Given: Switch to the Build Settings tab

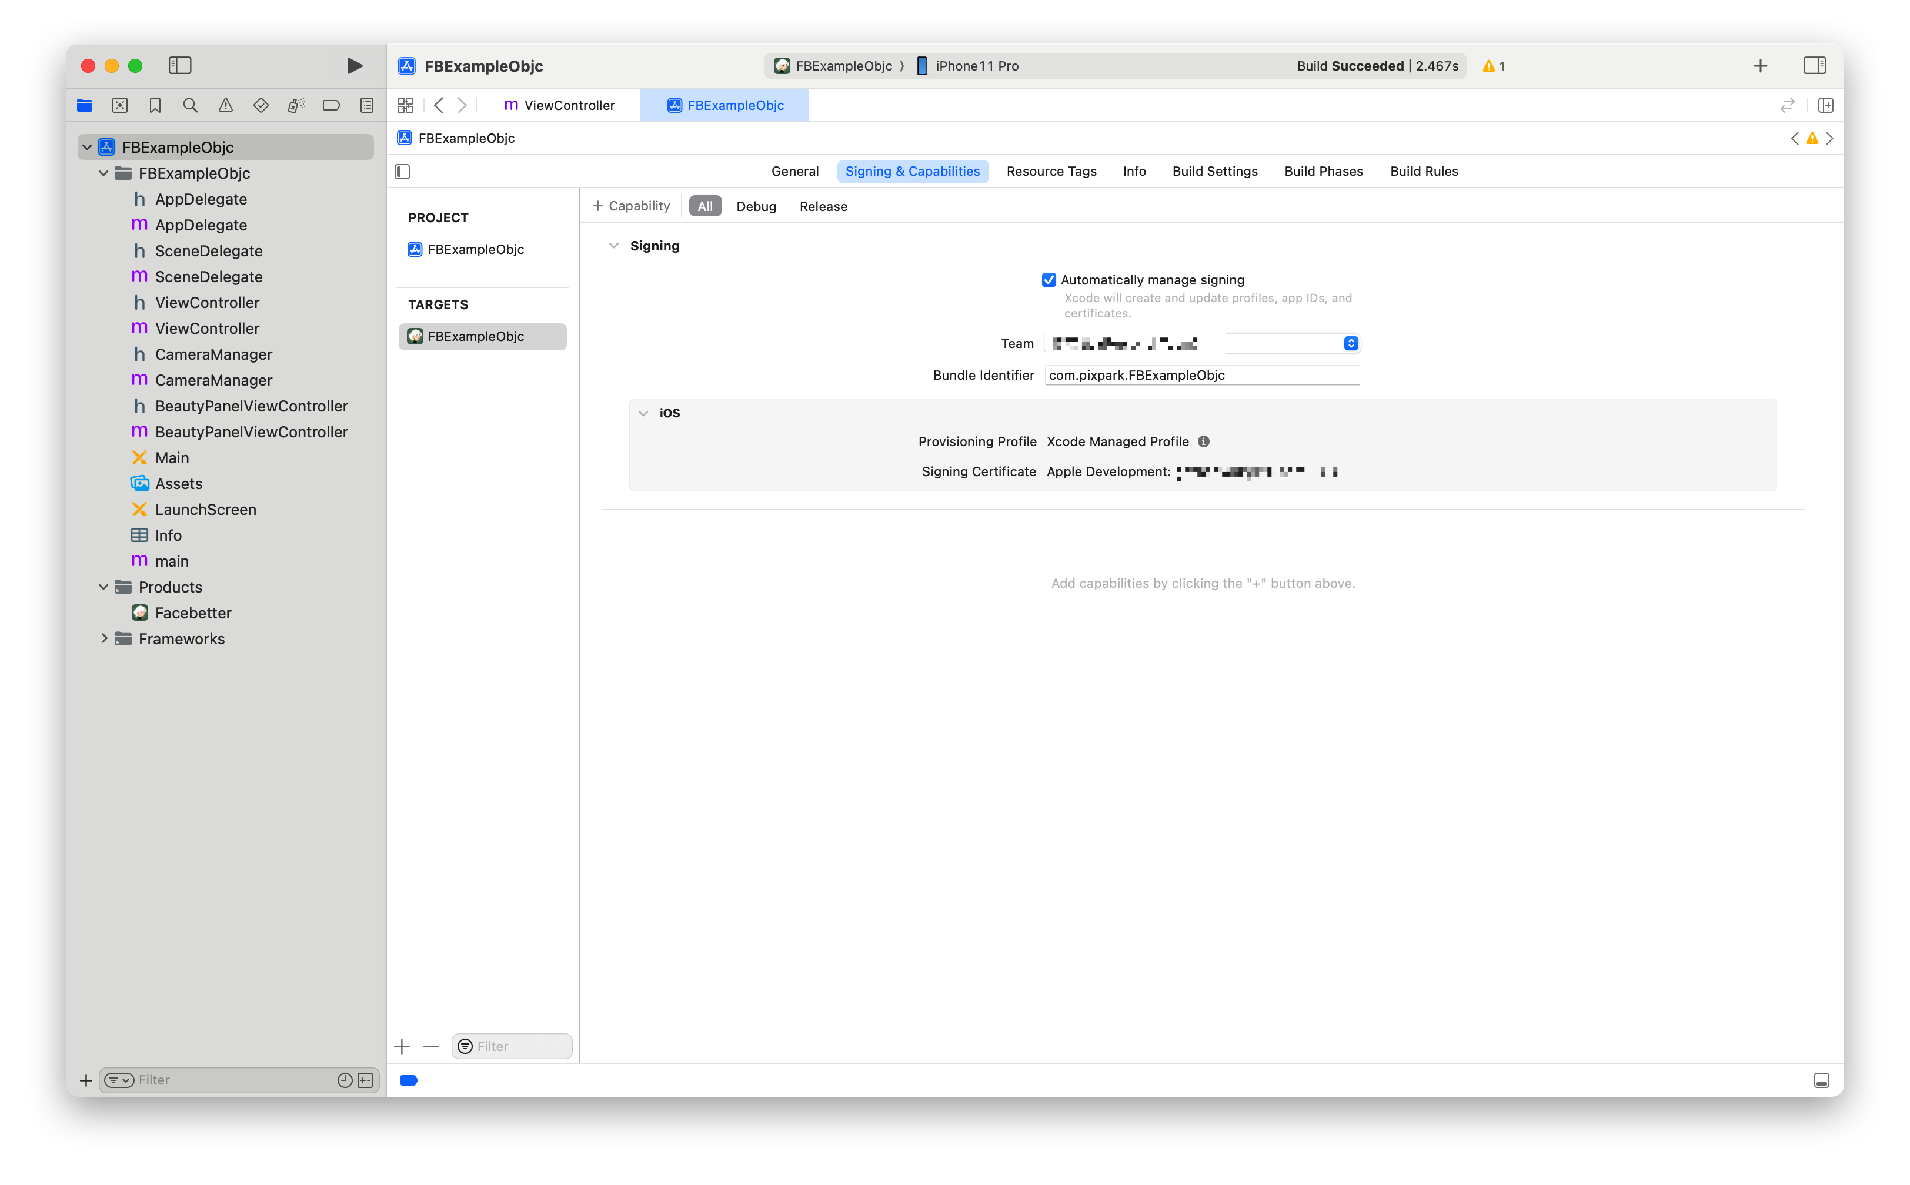Looking at the screenshot, I should click(1214, 171).
